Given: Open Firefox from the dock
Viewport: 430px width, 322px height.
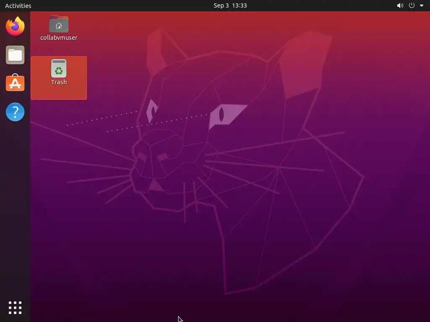Looking at the screenshot, I should click(x=15, y=26).
